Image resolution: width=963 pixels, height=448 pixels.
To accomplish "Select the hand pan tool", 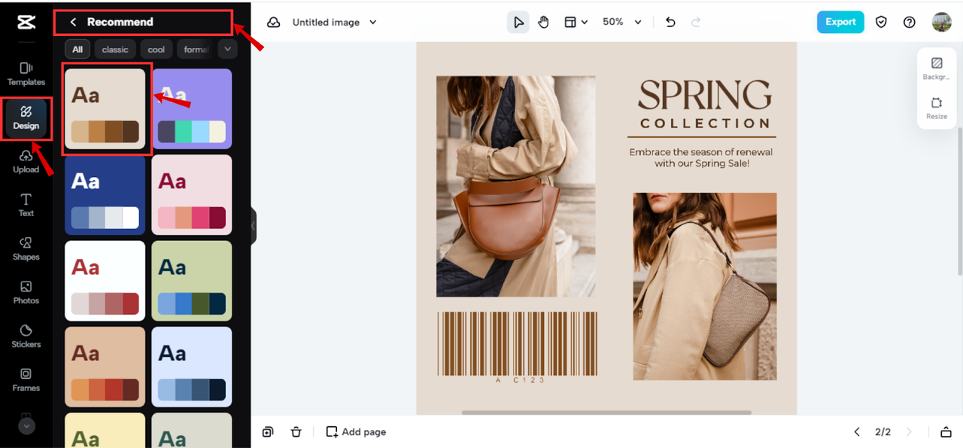I will point(544,23).
